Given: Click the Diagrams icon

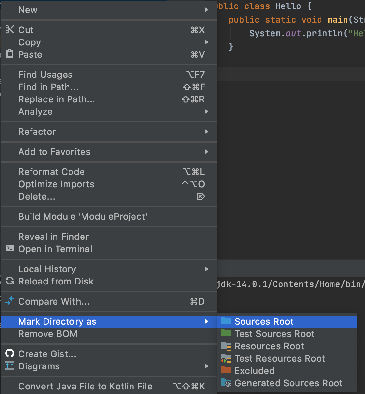Looking at the screenshot, I should [x=10, y=366].
